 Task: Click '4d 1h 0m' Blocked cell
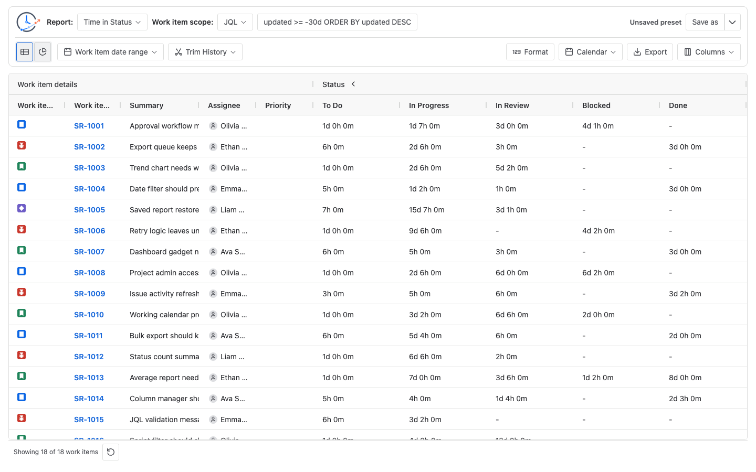pyautogui.click(x=598, y=126)
